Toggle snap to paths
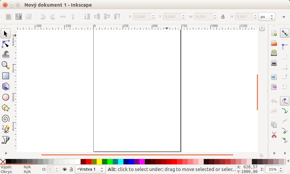The width and height of the screenshot is (290, 174). pos(285,111)
